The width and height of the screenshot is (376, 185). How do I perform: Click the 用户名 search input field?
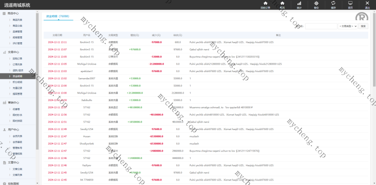coord(321,26)
